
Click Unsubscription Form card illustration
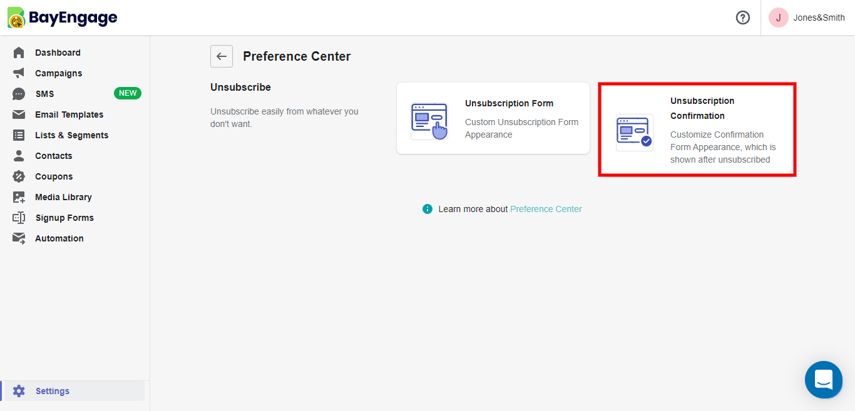click(x=429, y=121)
